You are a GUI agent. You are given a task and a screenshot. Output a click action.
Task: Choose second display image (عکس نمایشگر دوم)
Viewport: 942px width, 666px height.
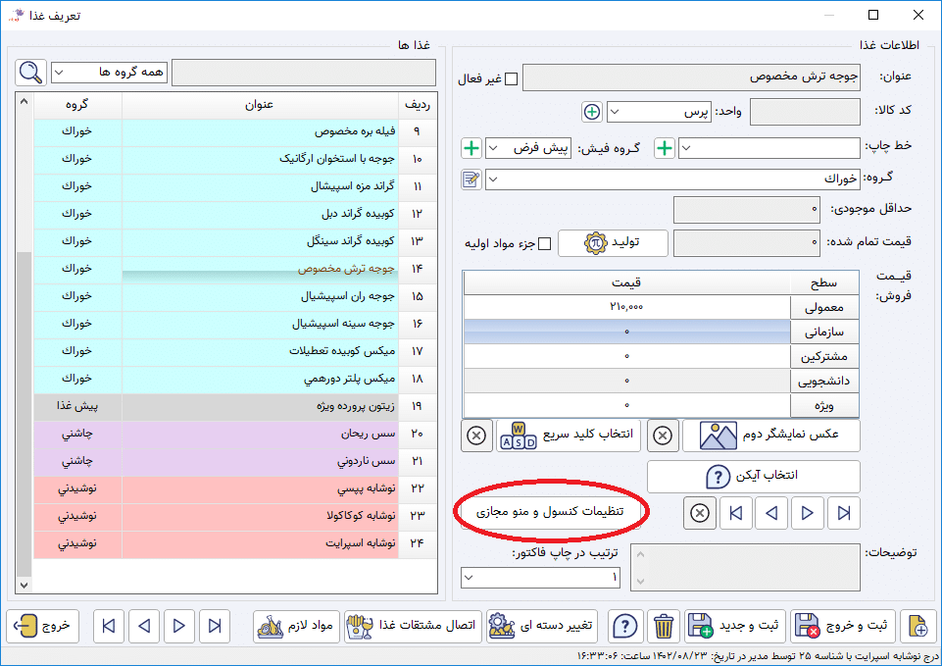click(x=771, y=435)
